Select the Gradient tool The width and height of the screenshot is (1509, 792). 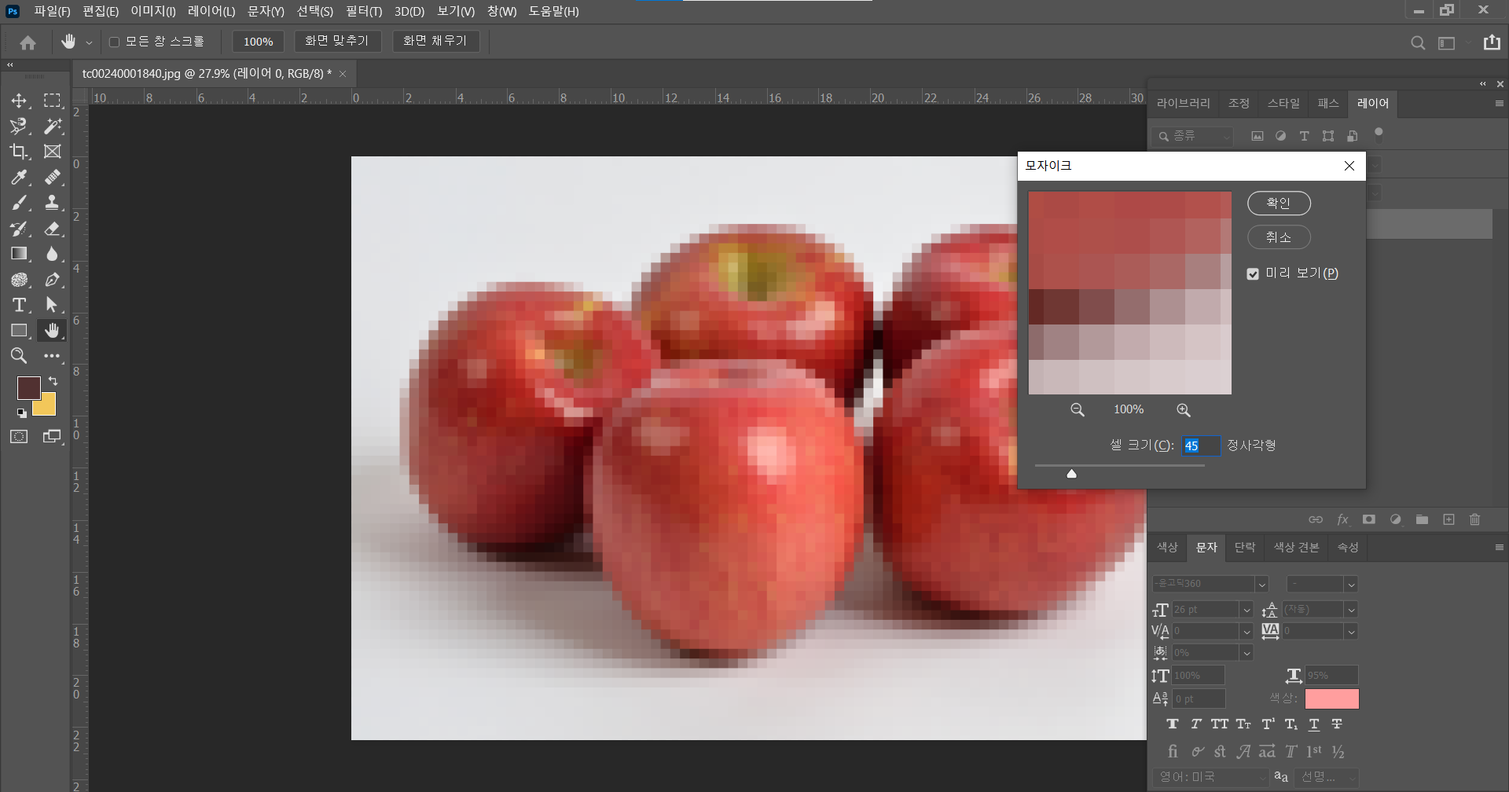19,254
